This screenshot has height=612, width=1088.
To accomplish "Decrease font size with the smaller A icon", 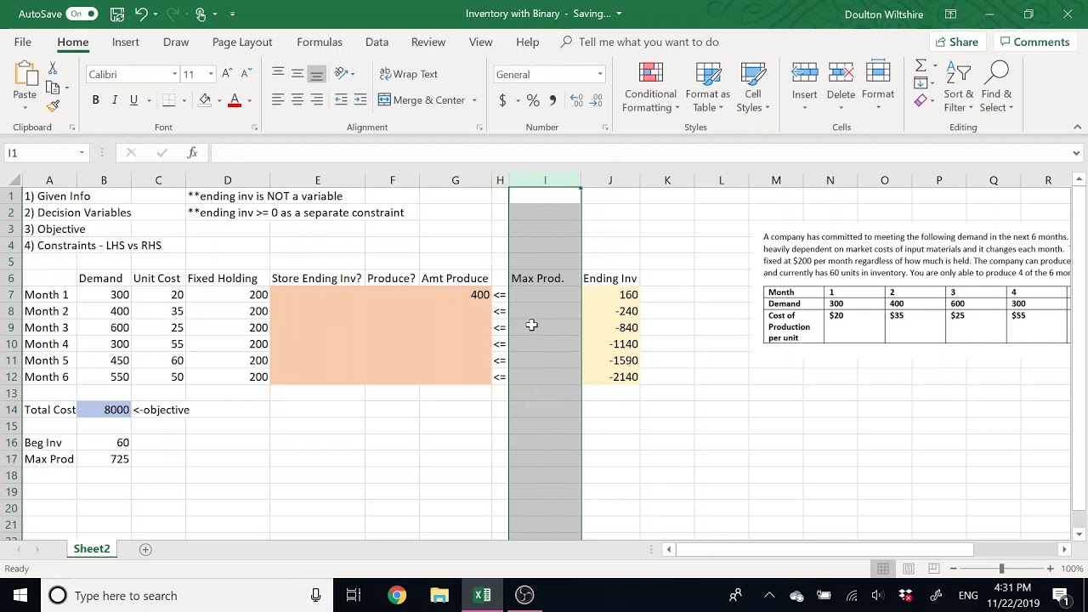I will (x=246, y=74).
